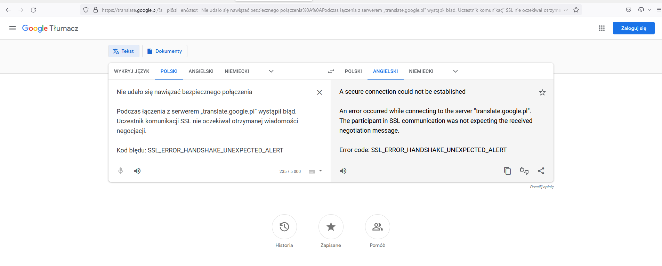Clear the source text with the X
The image size is (662, 266).
(319, 92)
